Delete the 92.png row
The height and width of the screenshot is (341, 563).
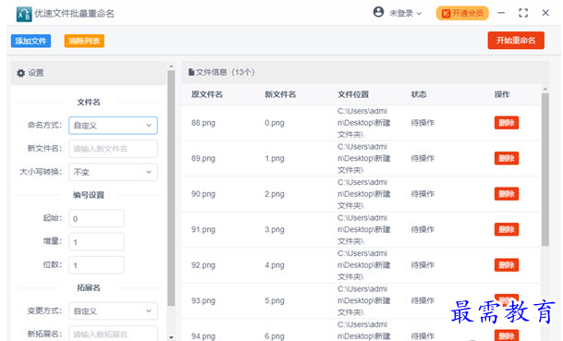point(507,265)
